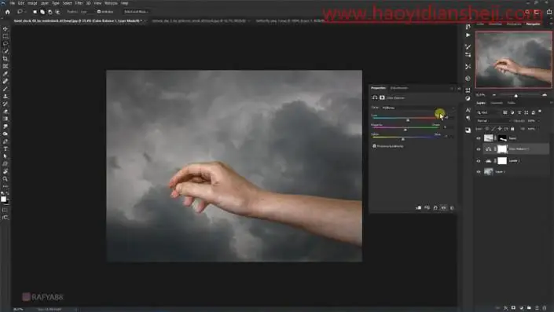The width and height of the screenshot is (554, 312).
Task: Lock all attributes of selected layer
Action: click(512, 129)
